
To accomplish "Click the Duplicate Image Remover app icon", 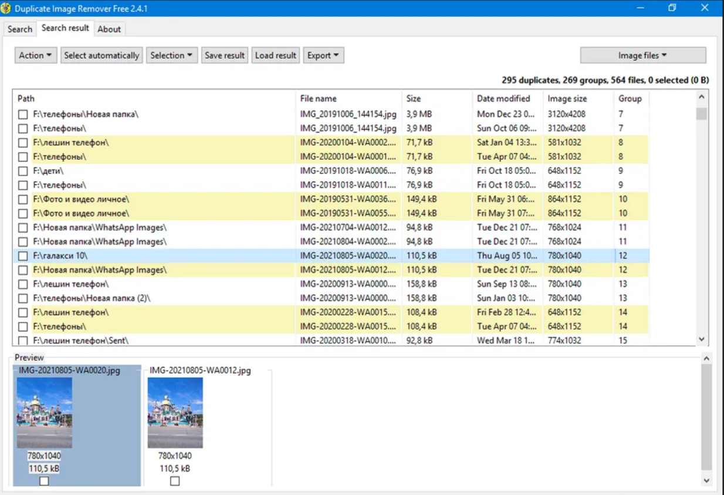I will (6, 8).
